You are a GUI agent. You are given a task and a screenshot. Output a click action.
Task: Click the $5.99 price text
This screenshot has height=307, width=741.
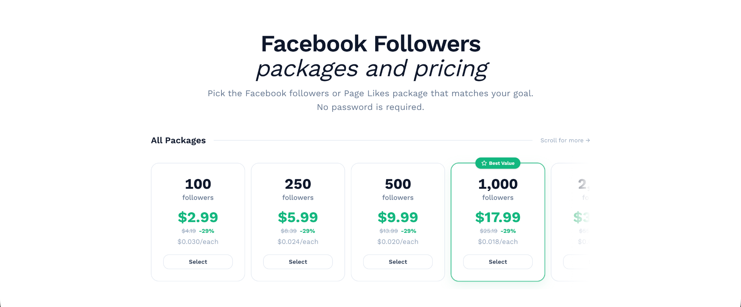point(298,217)
